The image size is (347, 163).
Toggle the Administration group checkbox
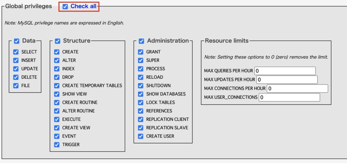[x=141, y=41]
